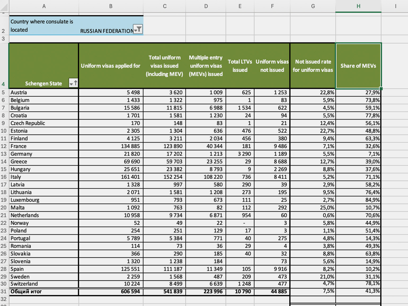Click 'Total uniform visas issued (including MEV)' header
The width and height of the screenshot is (408, 306).
pos(165,66)
